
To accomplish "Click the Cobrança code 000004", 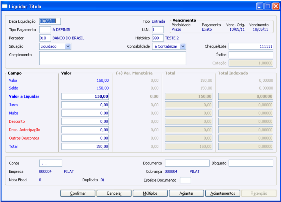I will pyautogui.click(x=171, y=171).
